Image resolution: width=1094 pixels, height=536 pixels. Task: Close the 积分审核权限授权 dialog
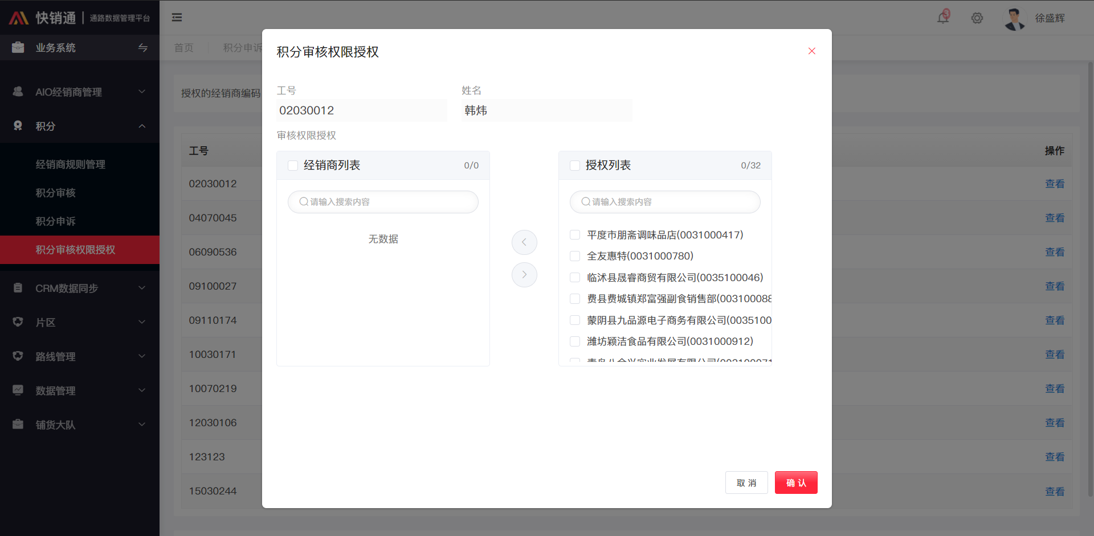(812, 51)
